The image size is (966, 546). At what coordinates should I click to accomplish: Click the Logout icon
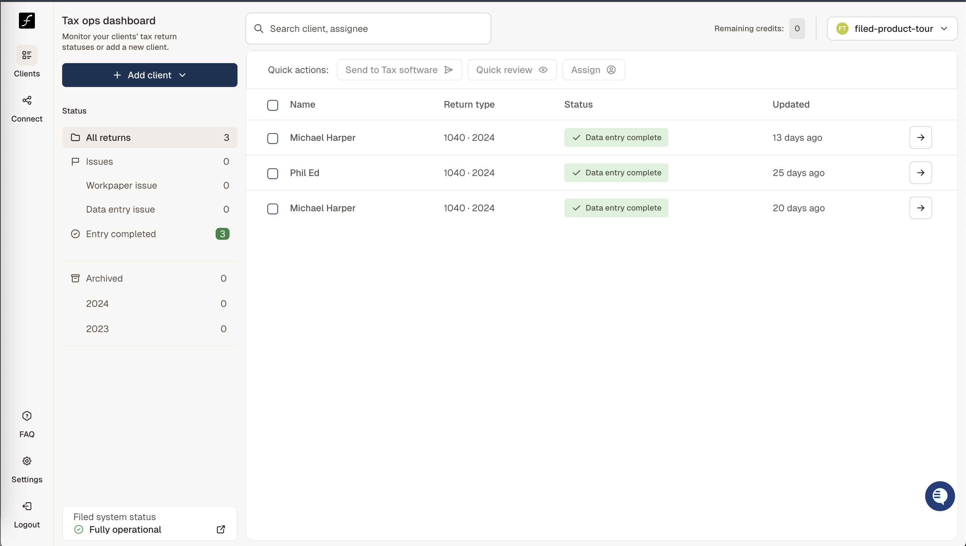click(27, 506)
